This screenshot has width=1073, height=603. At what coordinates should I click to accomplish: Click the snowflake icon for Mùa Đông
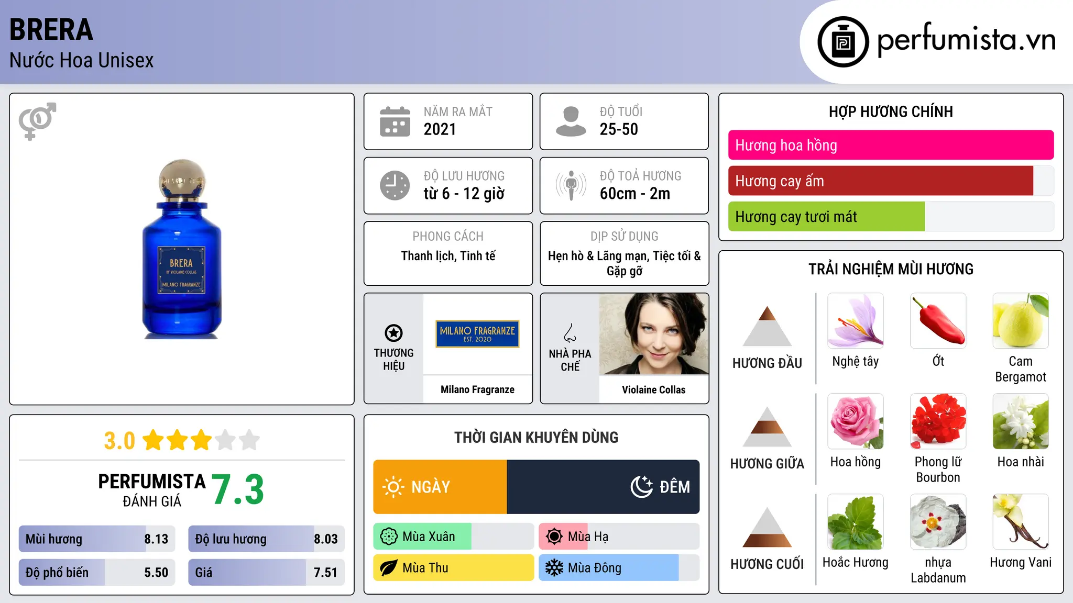[554, 568]
